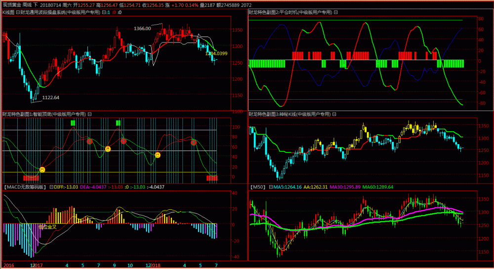
Task: Click the high price 1256.47 in header
Action: click(x=109, y=5)
